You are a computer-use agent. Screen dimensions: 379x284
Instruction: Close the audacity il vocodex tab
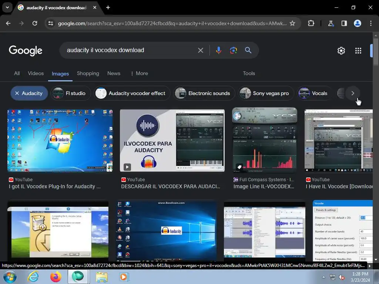tap(95, 7)
